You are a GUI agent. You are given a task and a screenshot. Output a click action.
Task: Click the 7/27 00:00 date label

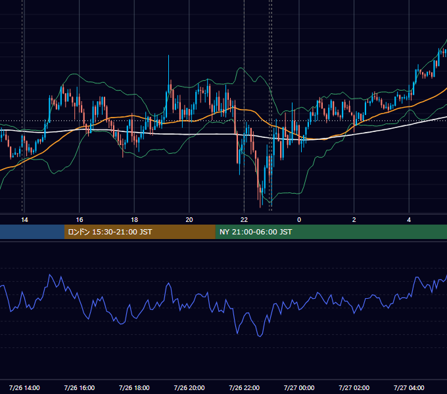pos(299,387)
